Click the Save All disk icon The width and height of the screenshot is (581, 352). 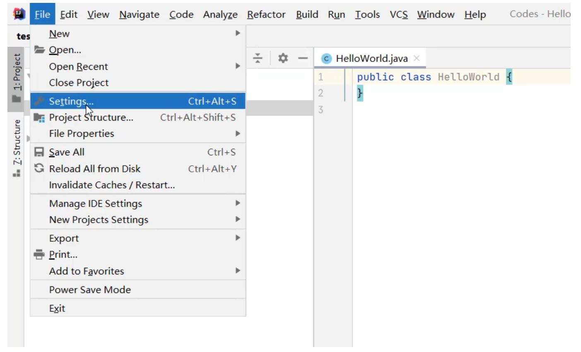pyautogui.click(x=39, y=152)
